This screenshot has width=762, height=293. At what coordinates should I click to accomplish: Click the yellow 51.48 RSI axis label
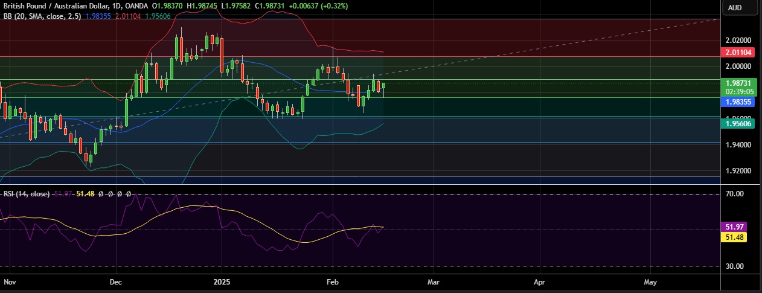pos(735,237)
